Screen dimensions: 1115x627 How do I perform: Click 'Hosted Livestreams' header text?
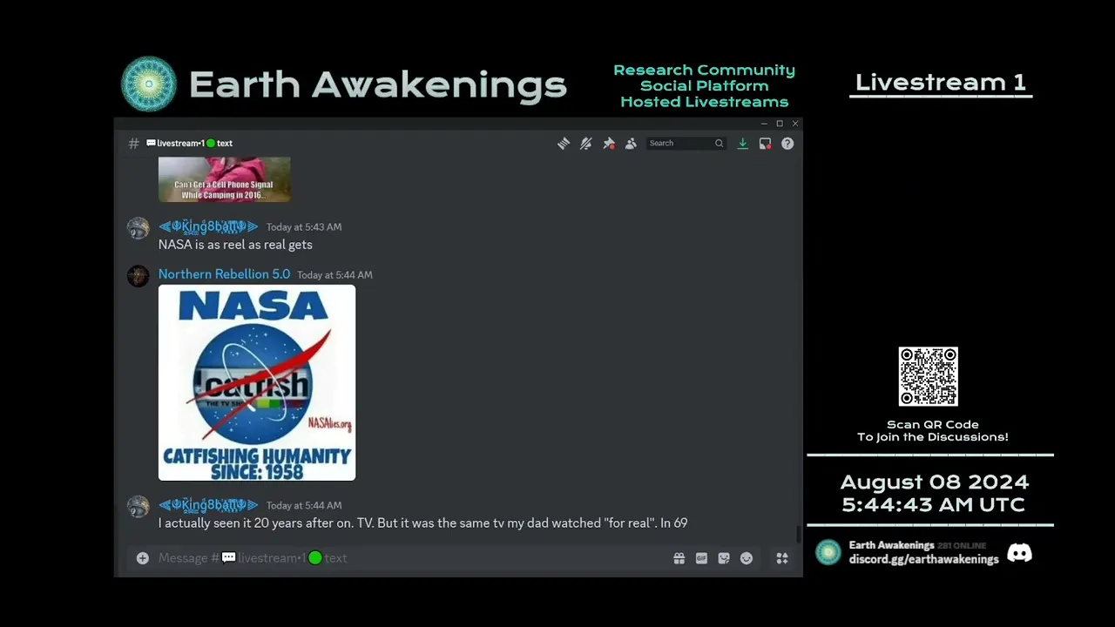705,102
